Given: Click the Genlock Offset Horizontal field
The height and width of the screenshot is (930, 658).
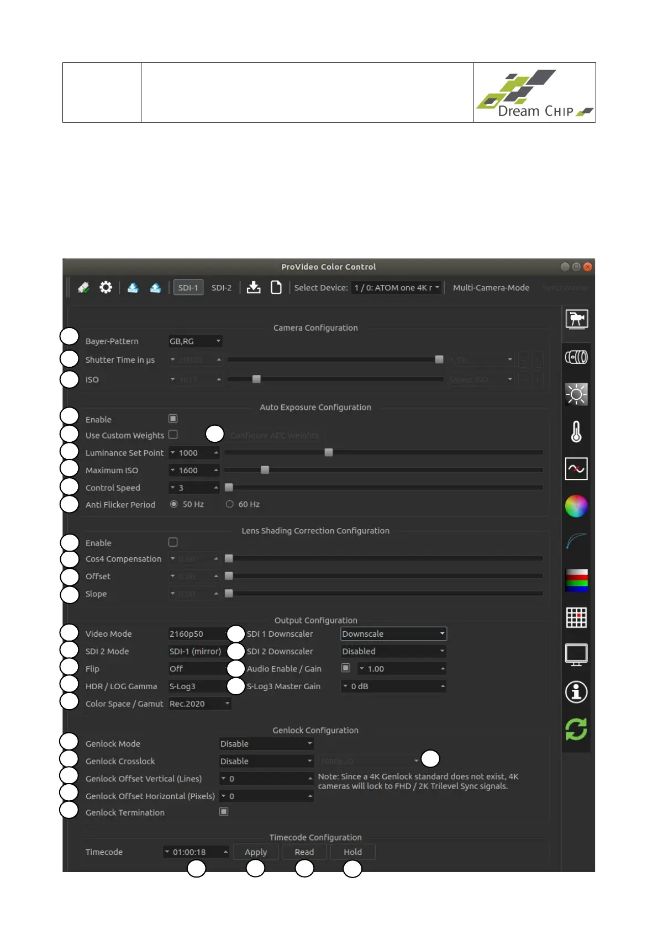Looking at the screenshot, I should click(x=266, y=796).
